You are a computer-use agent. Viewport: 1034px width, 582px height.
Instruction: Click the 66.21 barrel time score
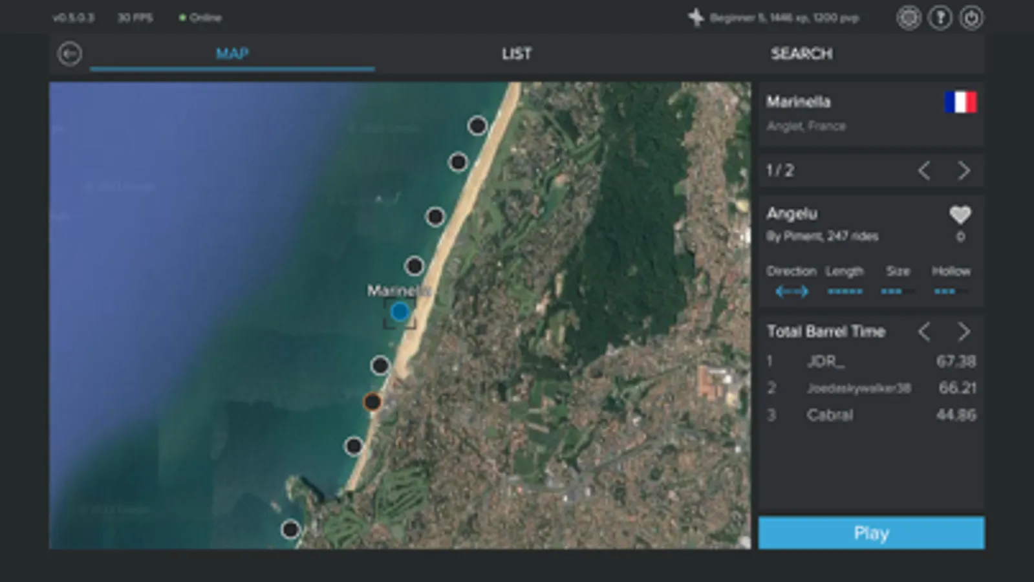pos(957,388)
